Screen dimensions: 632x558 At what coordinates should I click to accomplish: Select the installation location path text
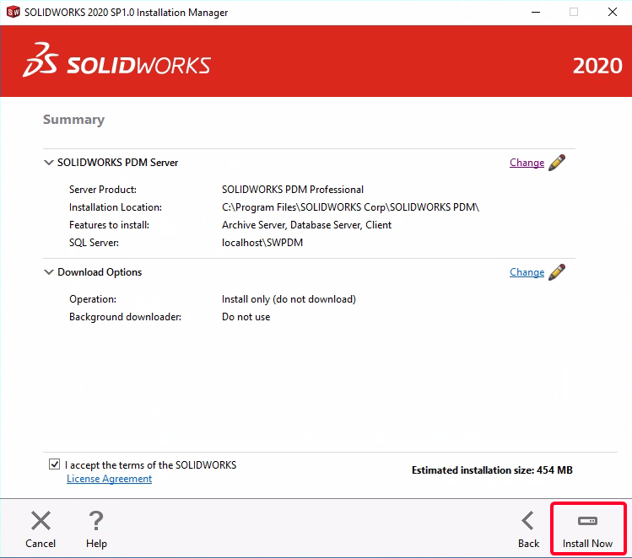coord(350,207)
